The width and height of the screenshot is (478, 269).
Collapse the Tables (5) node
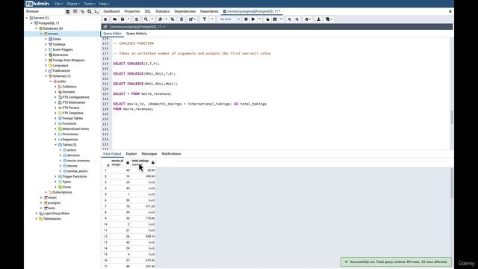coord(56,145)
